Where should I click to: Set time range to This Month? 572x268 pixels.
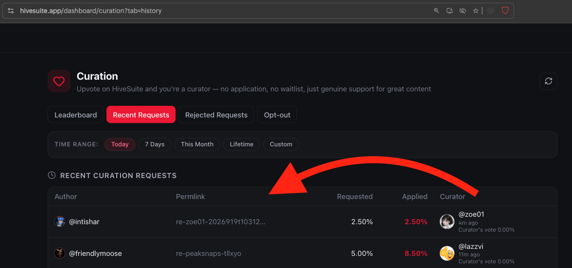tap(197, 144)
